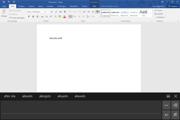Switch to the Überprüfen ribbon tab
This screenshot has width=180, height=120.
click(x=74, y=6)
